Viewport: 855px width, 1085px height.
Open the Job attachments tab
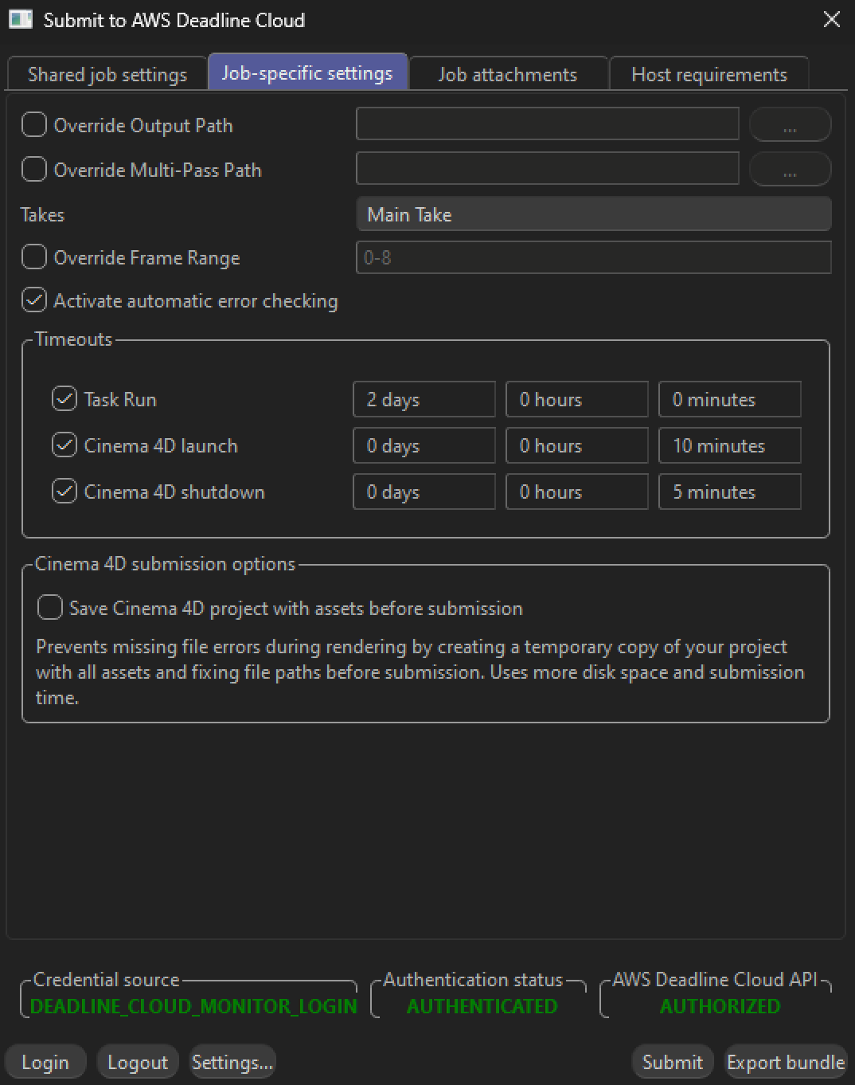(x=507, y=74)
